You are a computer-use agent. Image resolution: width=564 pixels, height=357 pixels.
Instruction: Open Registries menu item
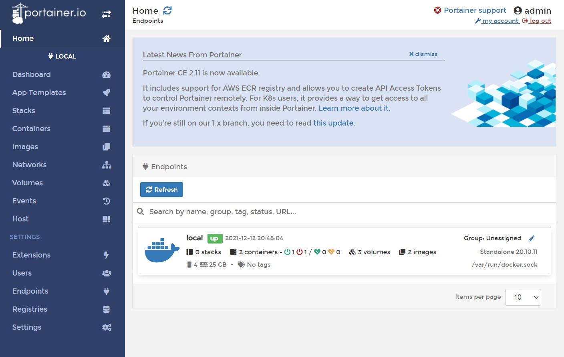coord(62,309)
